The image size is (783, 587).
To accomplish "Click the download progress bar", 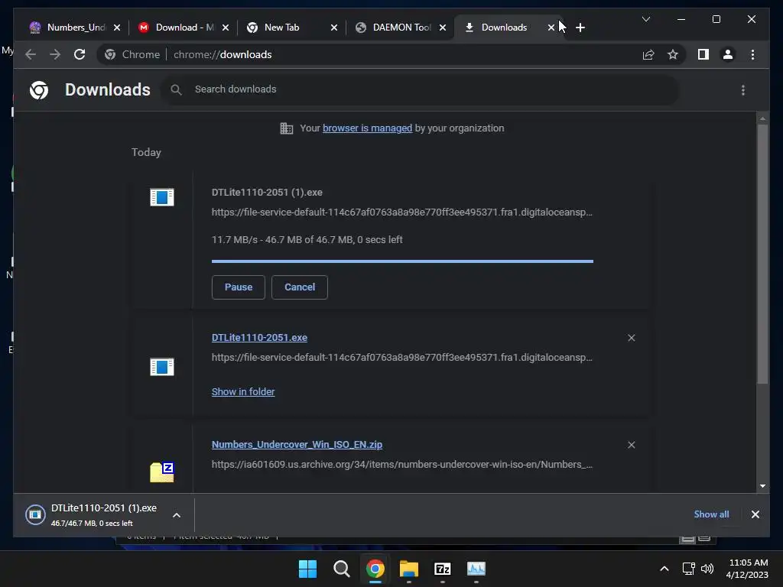I will [402, 261].
